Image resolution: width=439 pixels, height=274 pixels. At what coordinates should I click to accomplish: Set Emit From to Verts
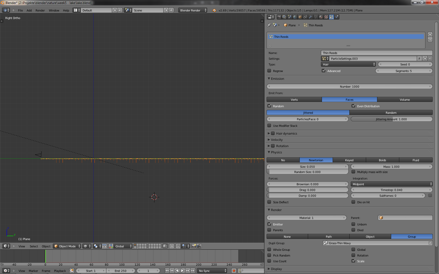pyautogui.click(x=294, y=99)
